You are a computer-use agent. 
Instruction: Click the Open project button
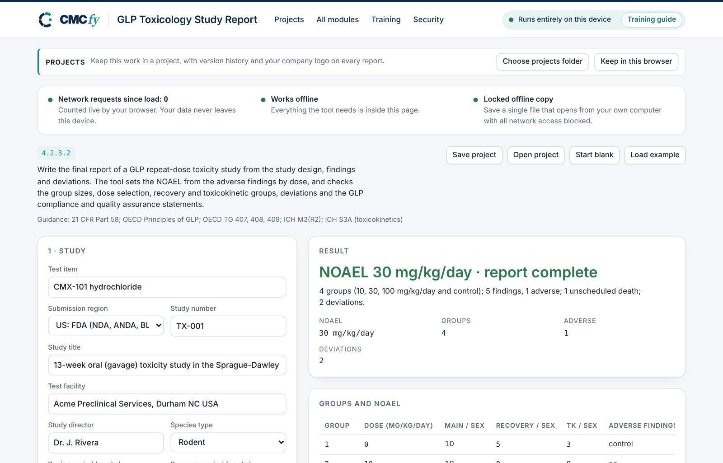tap(535, 155)
